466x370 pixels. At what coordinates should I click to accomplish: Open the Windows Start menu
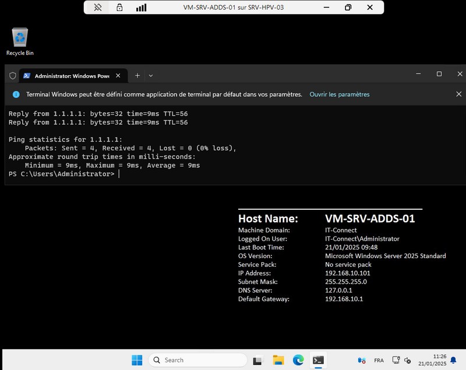coord(137,360)
